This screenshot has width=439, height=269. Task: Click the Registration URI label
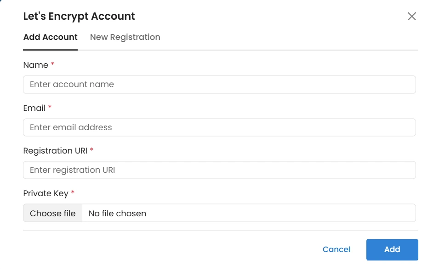(x=55, y=151)
